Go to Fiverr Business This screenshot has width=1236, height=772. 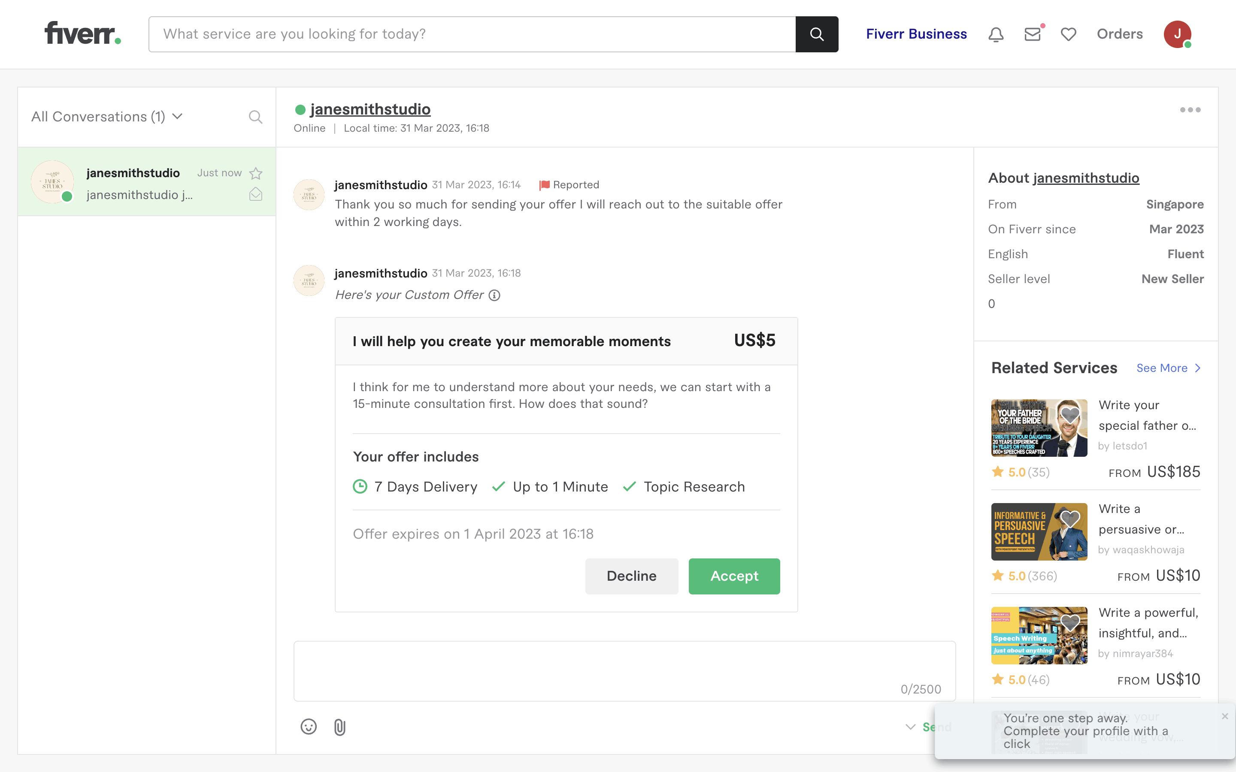916,34
